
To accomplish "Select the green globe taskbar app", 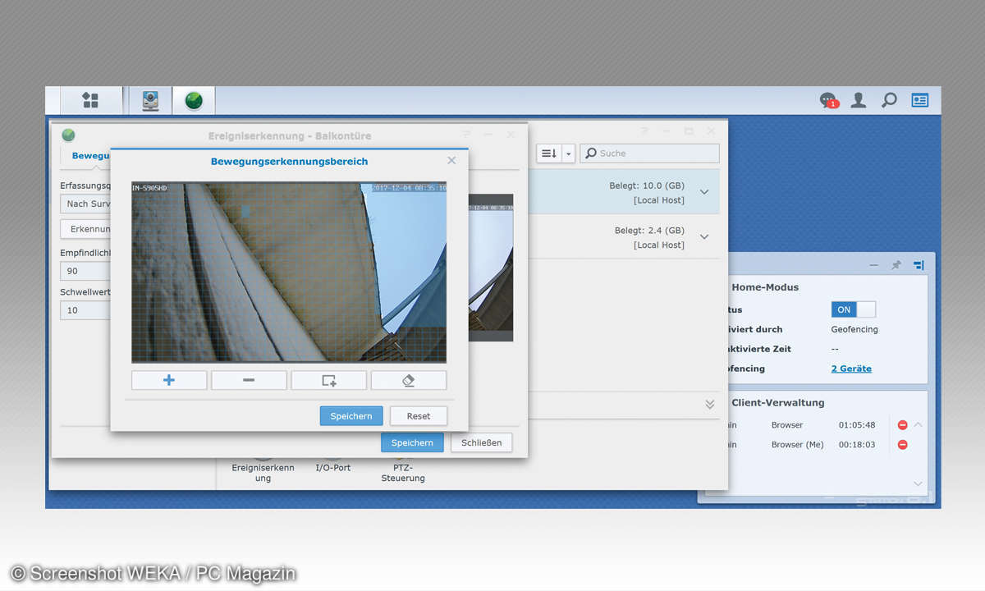I will (194, 100).
